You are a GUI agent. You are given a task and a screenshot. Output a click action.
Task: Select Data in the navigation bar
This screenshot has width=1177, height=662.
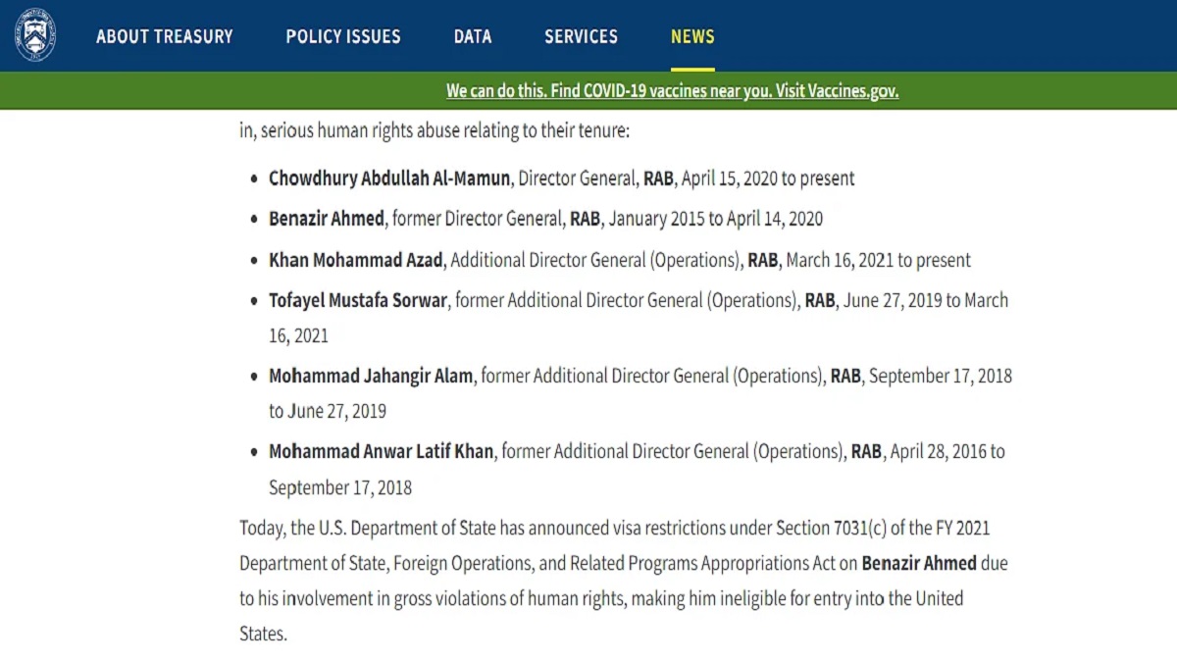click(x=473, y=37)
